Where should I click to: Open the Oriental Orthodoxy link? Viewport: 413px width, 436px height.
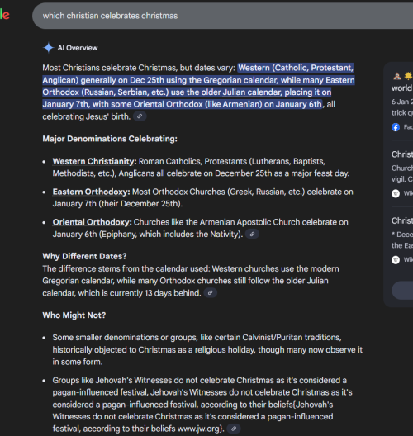click(x=92, y=222)
